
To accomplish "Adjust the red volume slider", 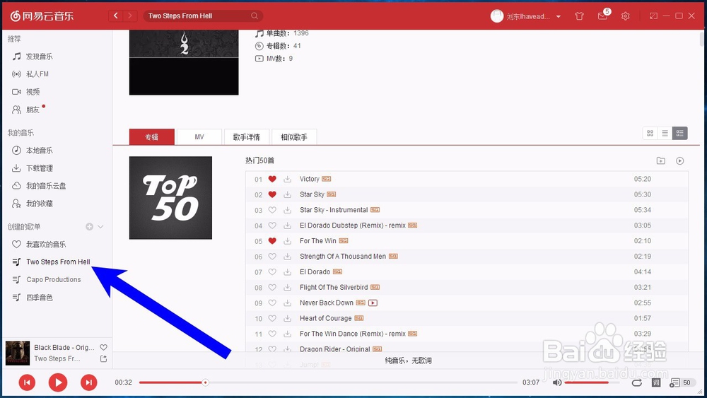I will [x=586, y=382].
